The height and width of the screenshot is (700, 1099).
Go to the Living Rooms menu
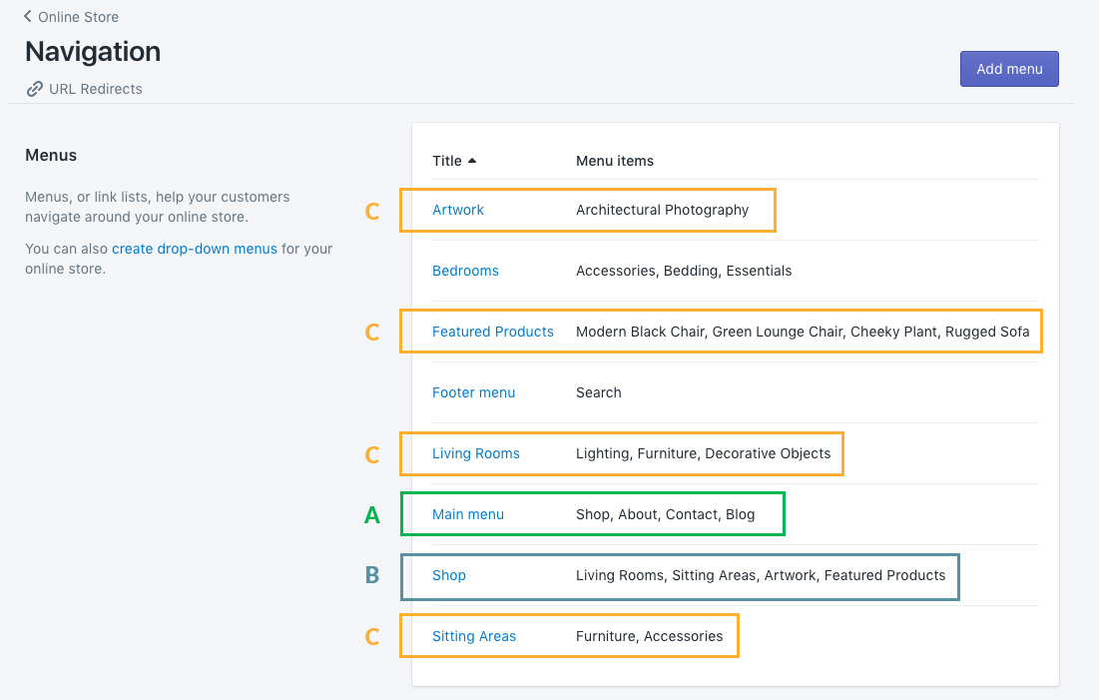pos(475,453)
